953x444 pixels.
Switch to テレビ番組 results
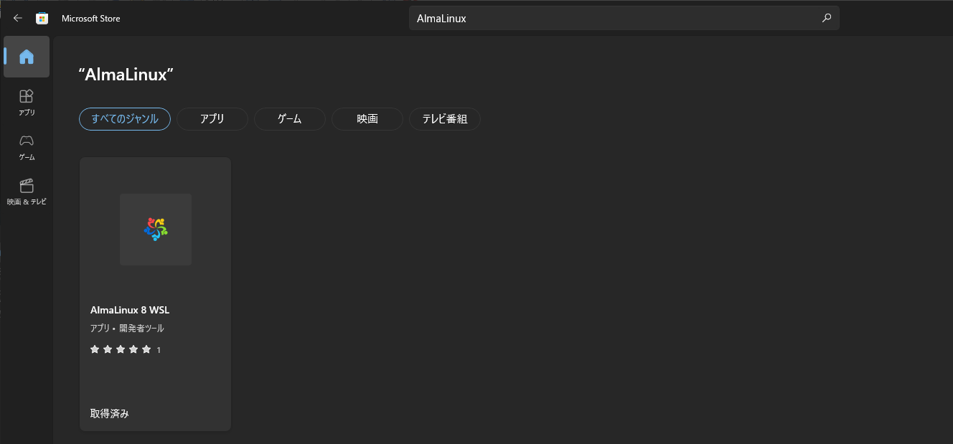point(444,119)
